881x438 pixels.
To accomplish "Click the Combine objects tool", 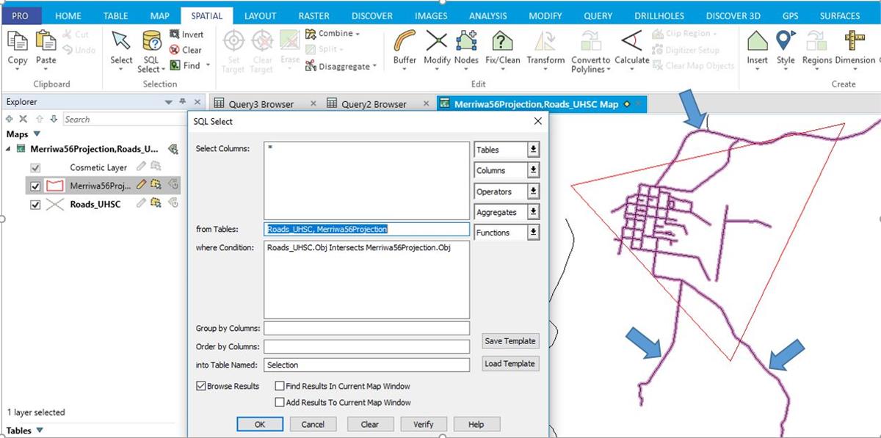I will 333,34.
